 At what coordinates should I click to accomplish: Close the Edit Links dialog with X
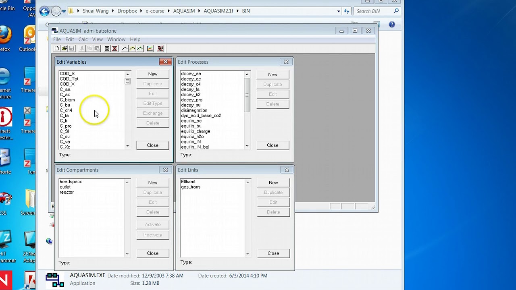coord(287,170)
